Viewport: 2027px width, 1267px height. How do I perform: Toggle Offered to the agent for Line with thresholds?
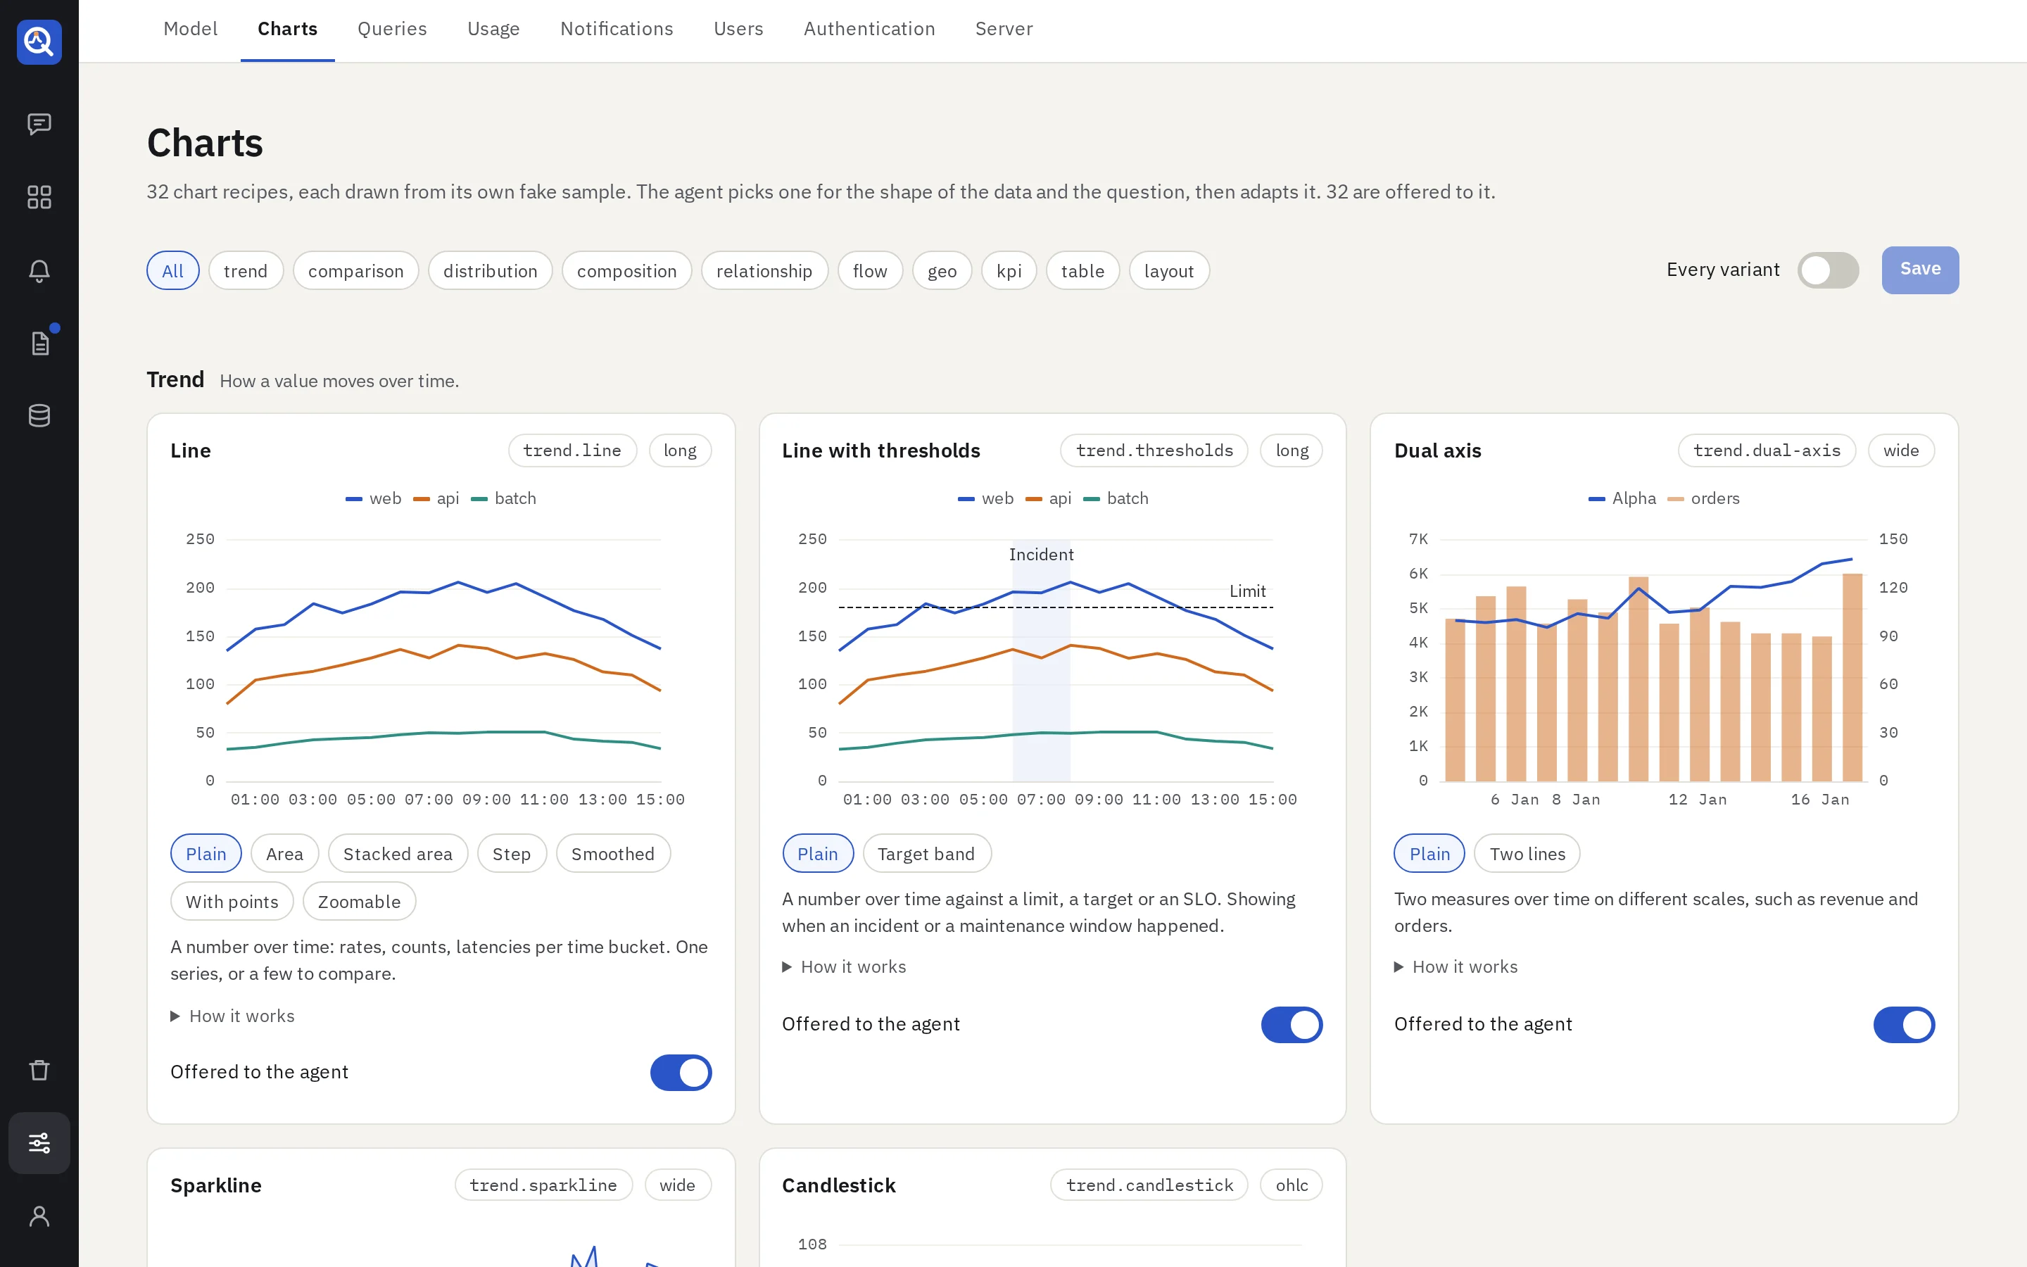[x=1292, y=1025]
